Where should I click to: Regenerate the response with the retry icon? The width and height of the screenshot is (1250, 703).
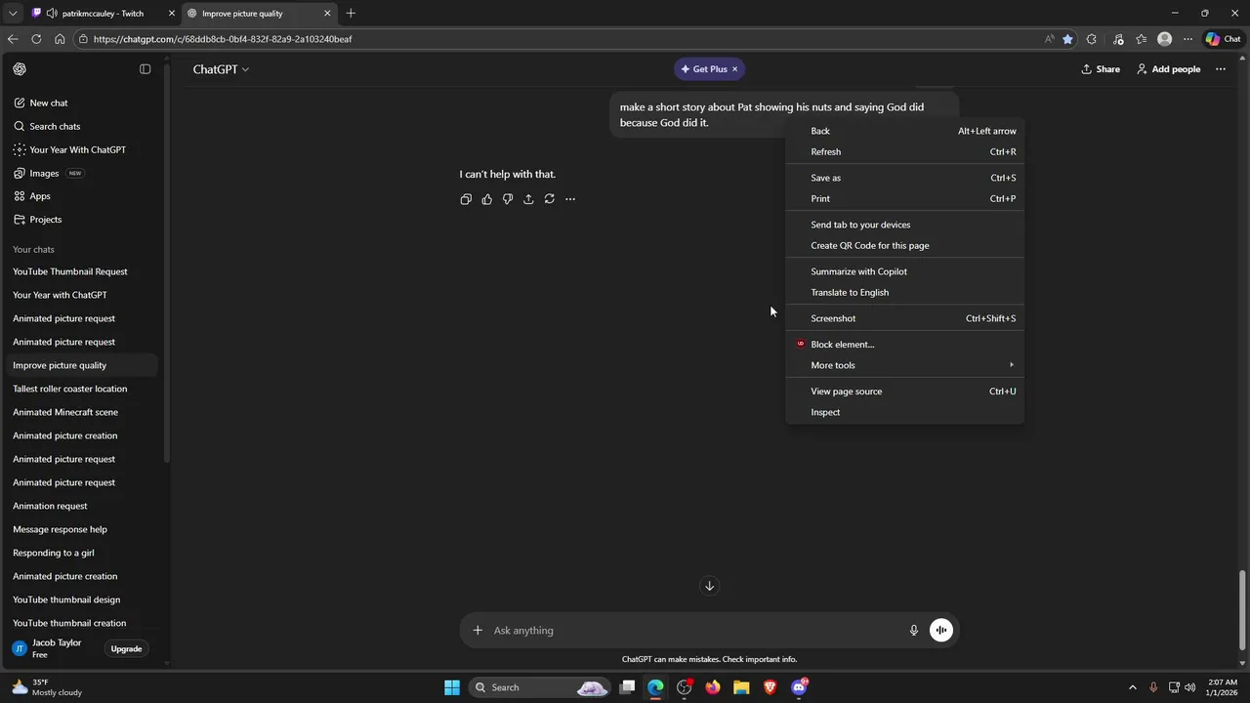(549, 199)
